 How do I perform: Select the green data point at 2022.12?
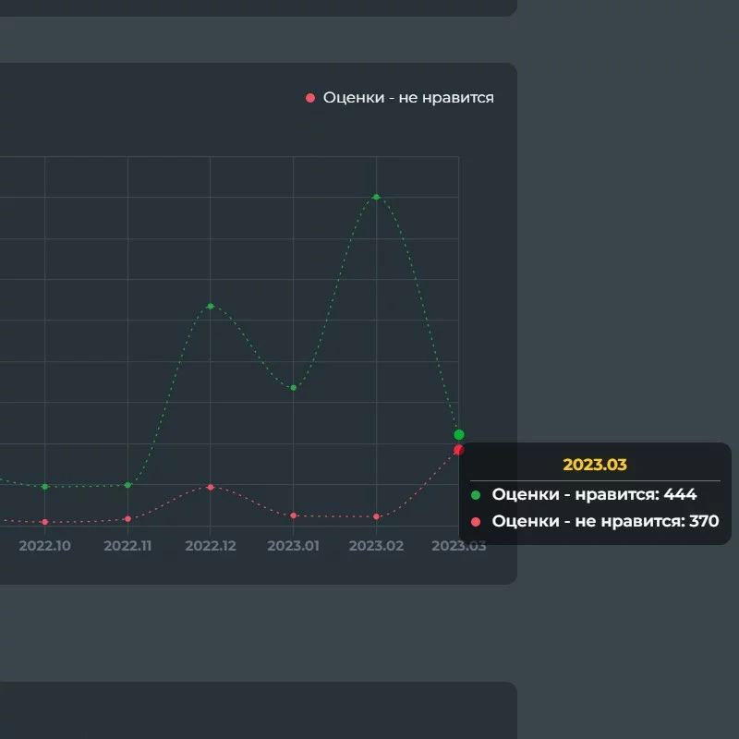coord(211,307)
